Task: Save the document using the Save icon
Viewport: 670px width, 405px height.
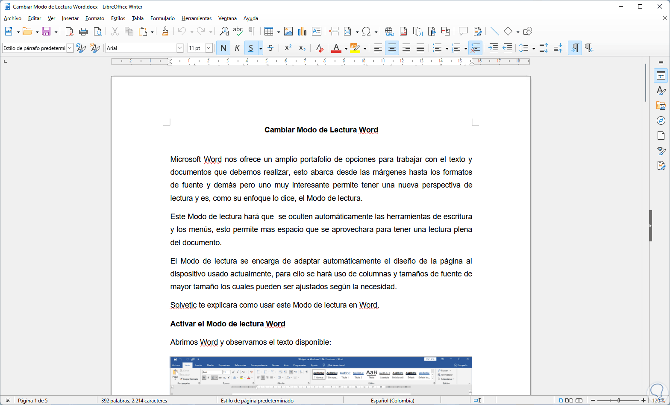Action: tap(46, 31)
